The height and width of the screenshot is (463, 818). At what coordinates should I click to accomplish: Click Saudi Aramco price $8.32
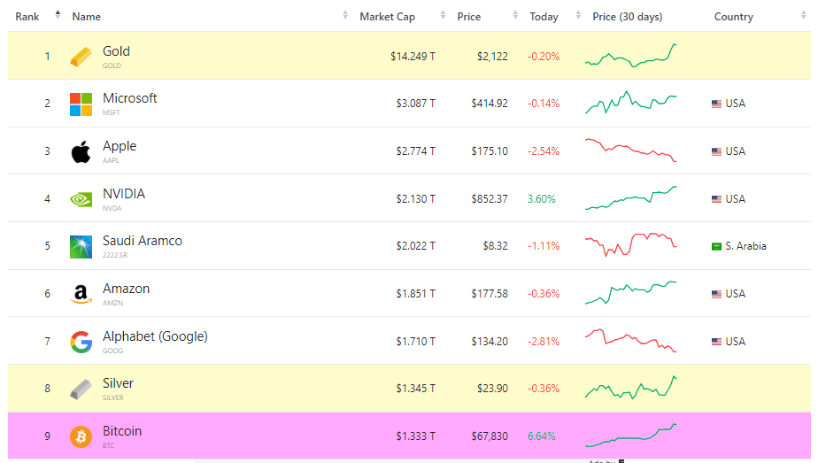tap(495, 245)
